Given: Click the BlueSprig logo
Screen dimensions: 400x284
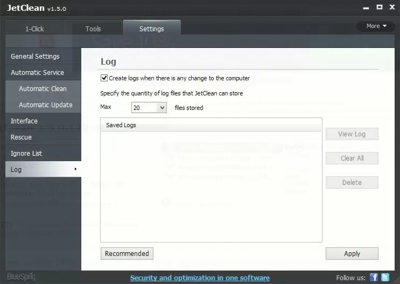Looking at the screenshot, I should click(21, 277).
